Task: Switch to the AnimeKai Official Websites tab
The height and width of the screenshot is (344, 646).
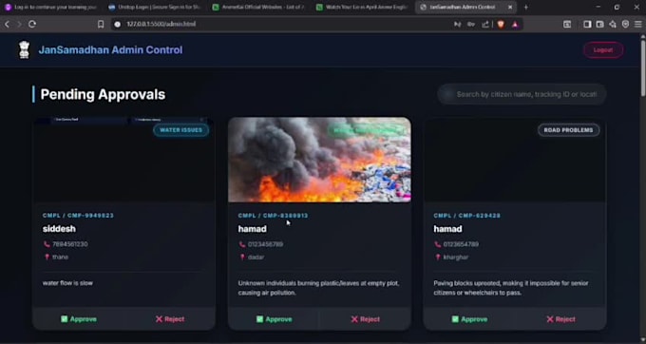Action: point(259,7)
